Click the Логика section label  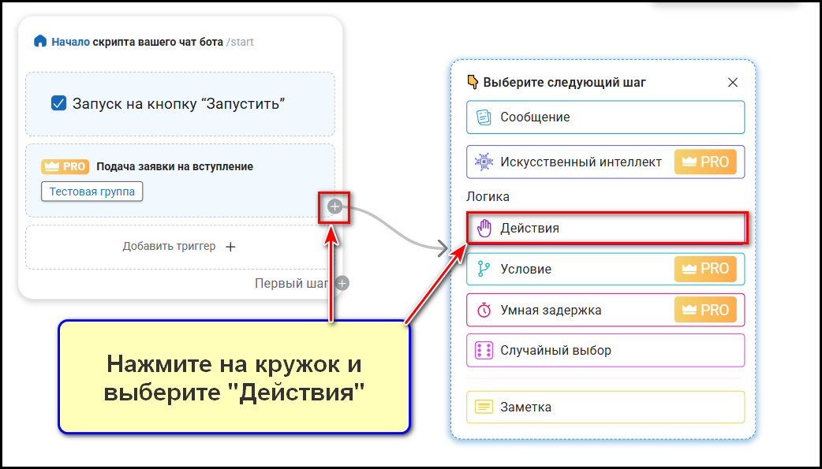pyautogui.click(x=488, y=197)
